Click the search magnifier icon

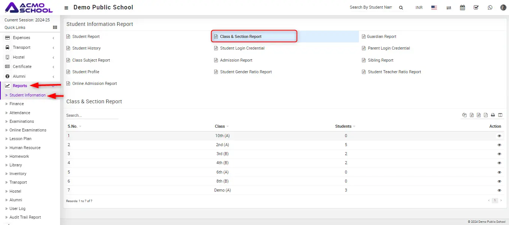click(x=401, y=8)
